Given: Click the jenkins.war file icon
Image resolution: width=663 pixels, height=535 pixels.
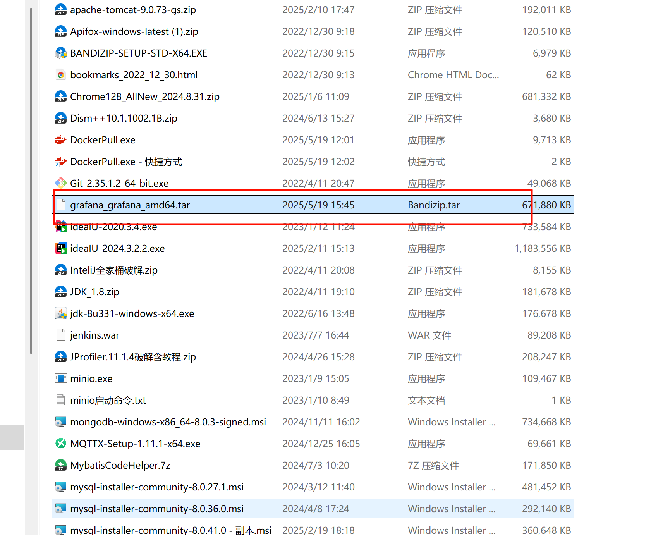Looking at the screenshot, I should point(61,335).
